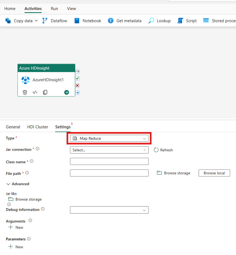Open the Debug information dropdown
The image size is (236, 255).
coord(109,210)
